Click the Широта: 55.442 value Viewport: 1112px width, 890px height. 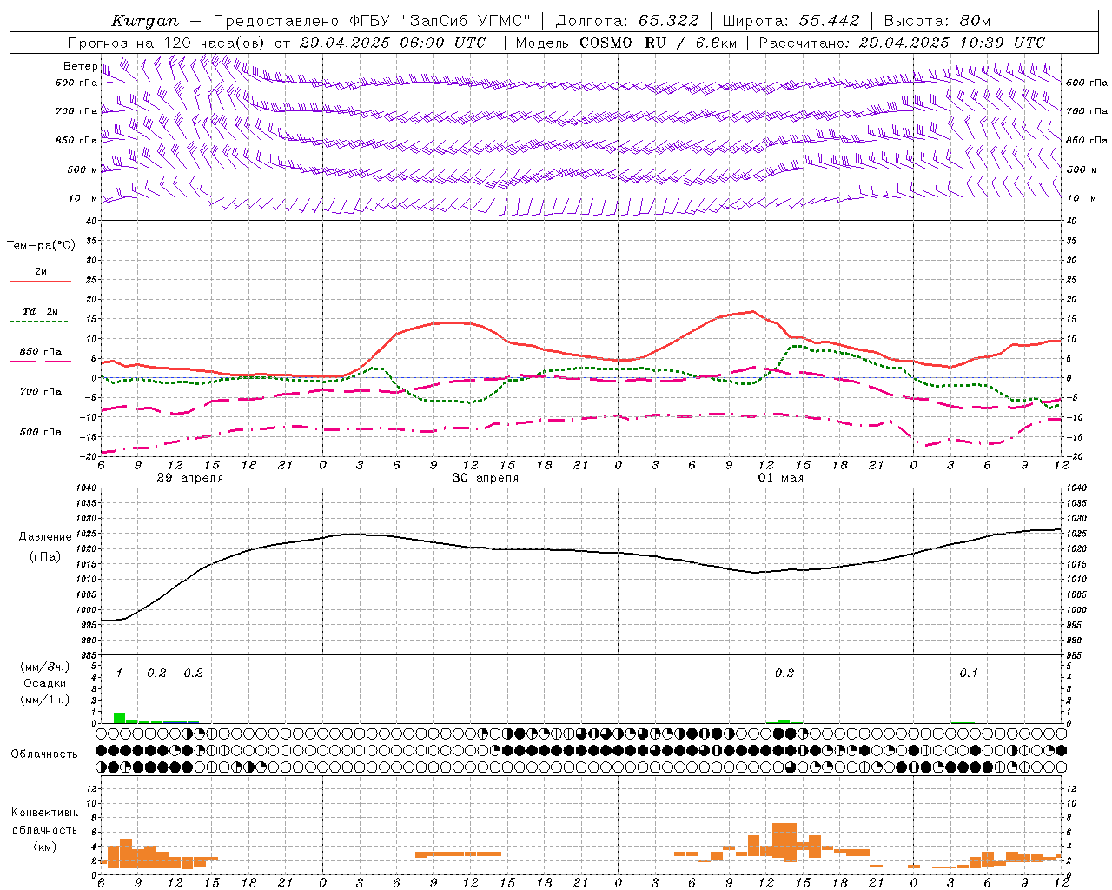point(791,21)
